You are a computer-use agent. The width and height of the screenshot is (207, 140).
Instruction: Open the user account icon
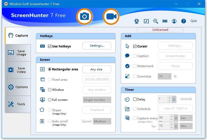174,21
